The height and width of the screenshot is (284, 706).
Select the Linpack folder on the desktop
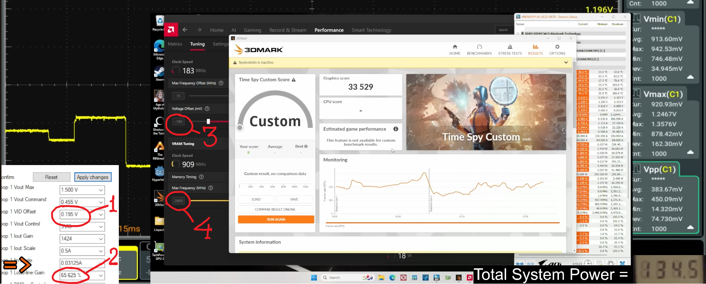[159, 223]
